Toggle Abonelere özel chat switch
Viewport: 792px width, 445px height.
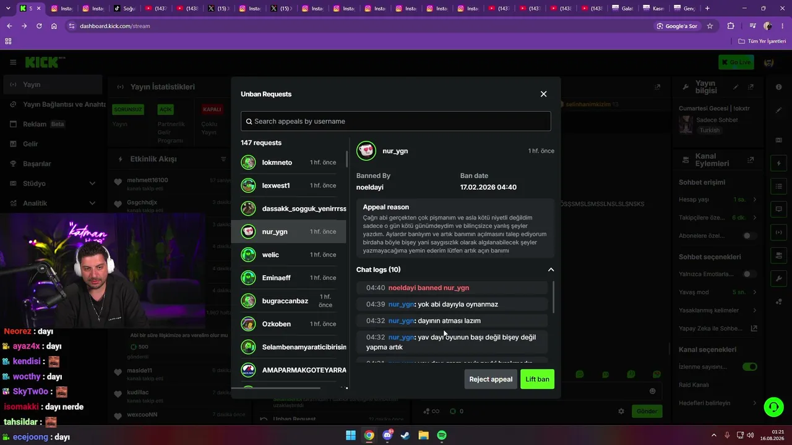750,235
